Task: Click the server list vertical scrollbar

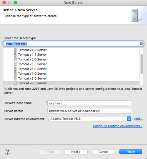Action: pos(142,64)
